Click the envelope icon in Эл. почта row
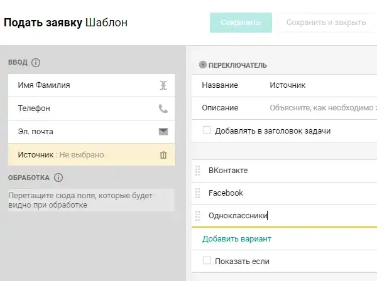 pos(163,132)
